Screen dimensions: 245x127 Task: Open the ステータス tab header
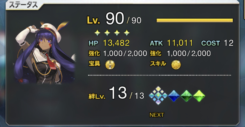[24, 5]
